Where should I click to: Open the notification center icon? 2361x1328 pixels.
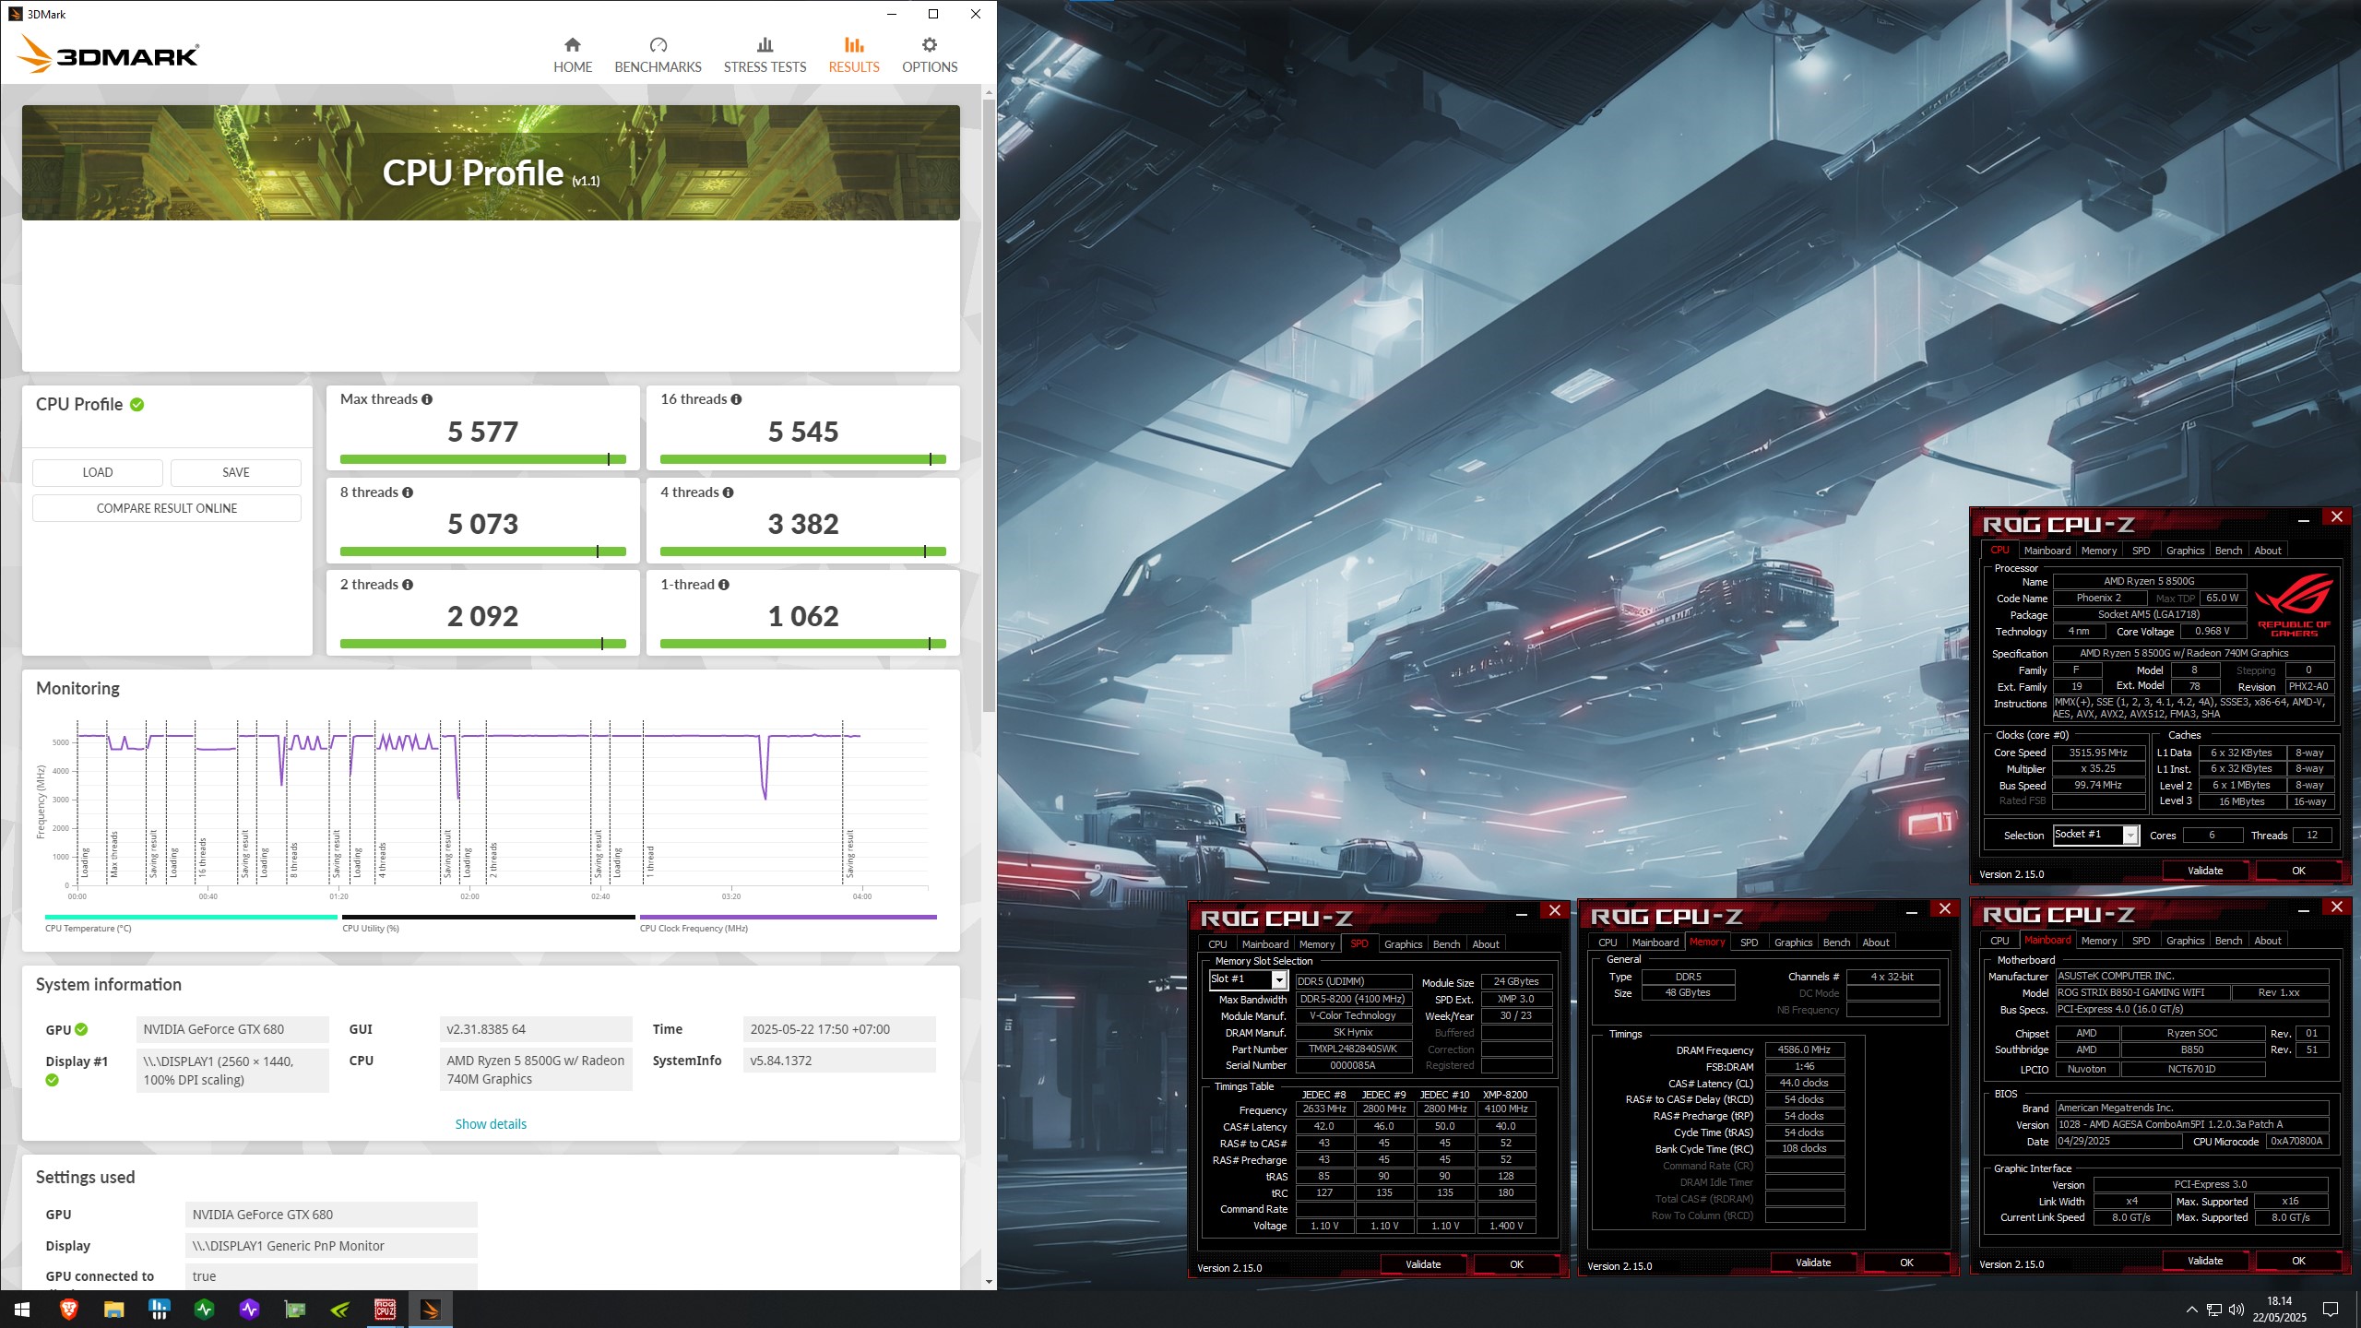[x=2331, y=1310]
